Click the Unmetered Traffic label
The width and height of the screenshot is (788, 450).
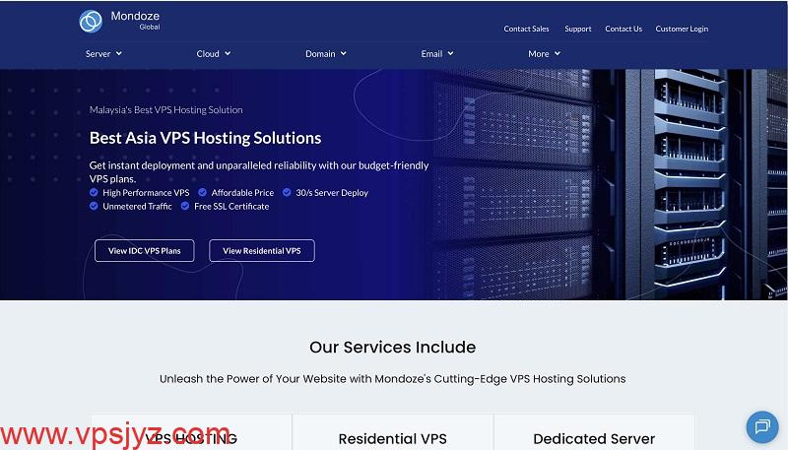[x=137, y=206]
